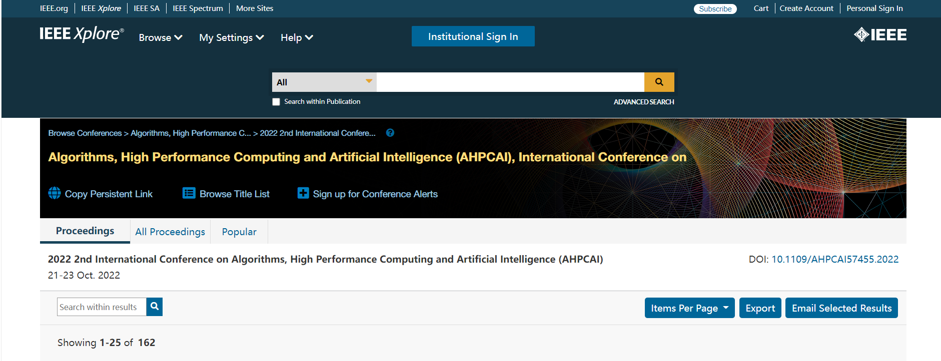This screenshot has width=941, height=361.
Task: Switch to the Popular tab
Action: point(239,232)
